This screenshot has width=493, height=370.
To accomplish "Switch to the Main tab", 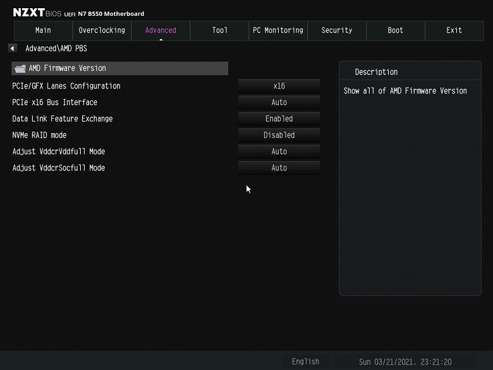I will tap(43, 30).
